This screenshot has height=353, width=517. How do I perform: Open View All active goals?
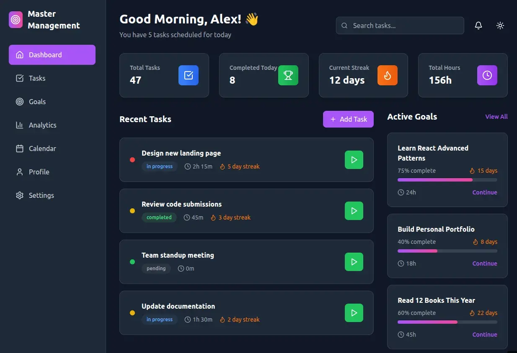pyautogui.click(x=496, y=117)
